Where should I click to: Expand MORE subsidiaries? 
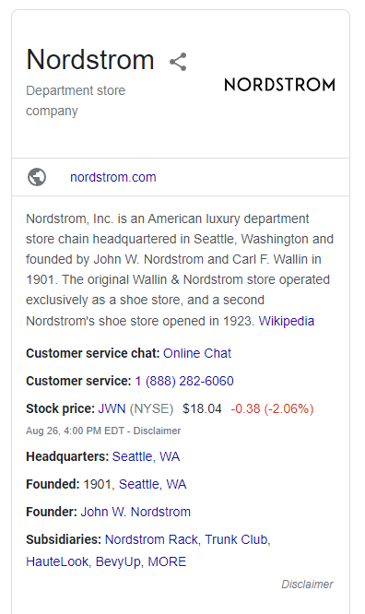click(167, 561)
